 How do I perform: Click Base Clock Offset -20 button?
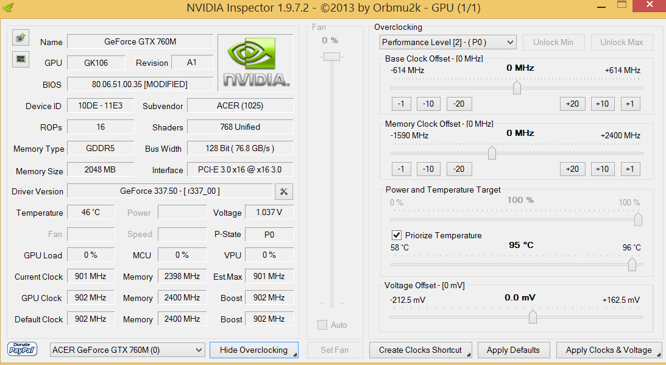[x=459, y=104]
